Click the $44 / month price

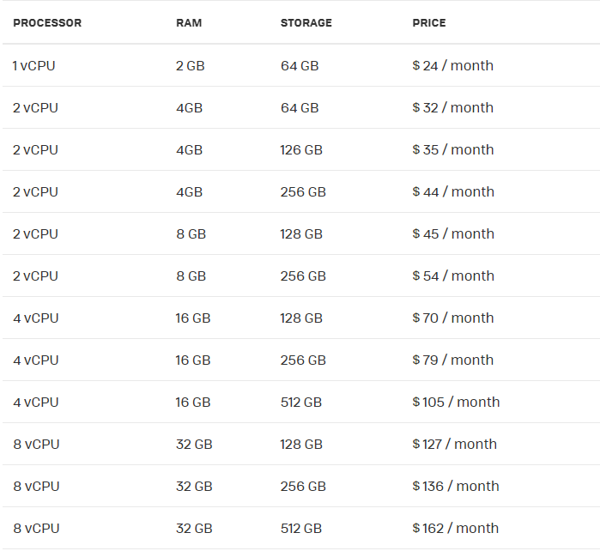(x=452, y=191)
